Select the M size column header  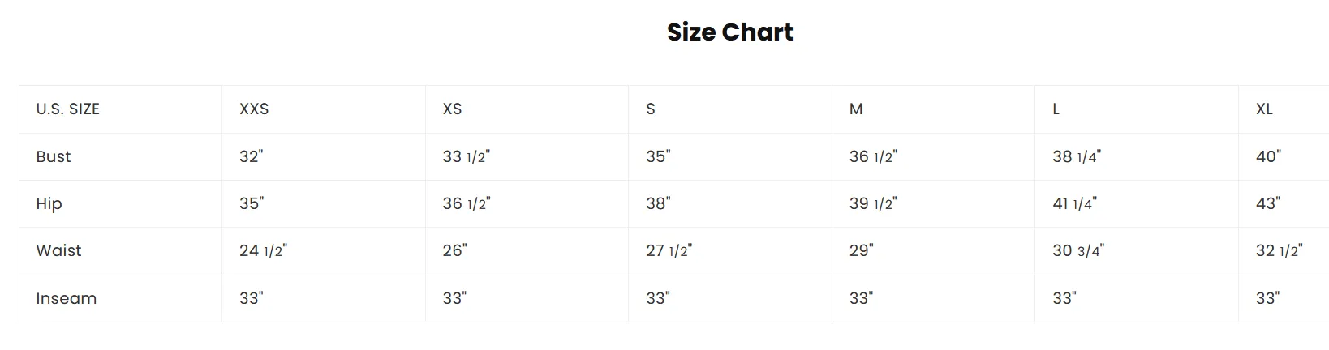pyautogui.click(x=856, y=109)
